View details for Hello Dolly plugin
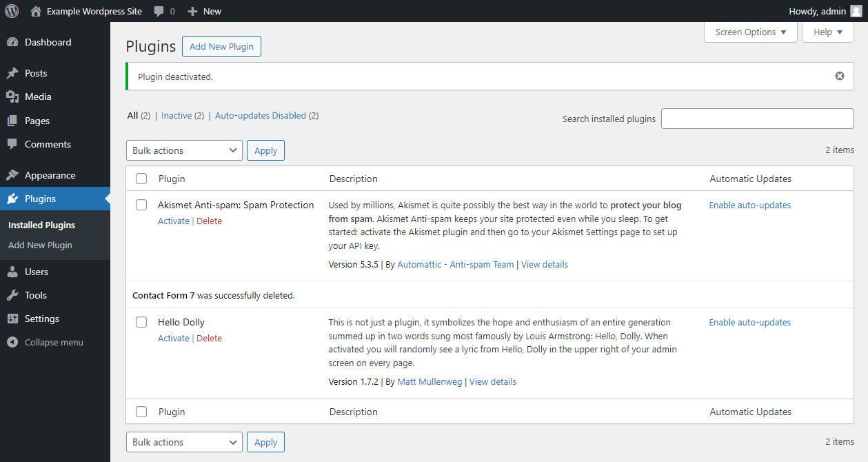The width and height of the screenshot is (868, 462). pyautogui.click(x=493, y=381)
